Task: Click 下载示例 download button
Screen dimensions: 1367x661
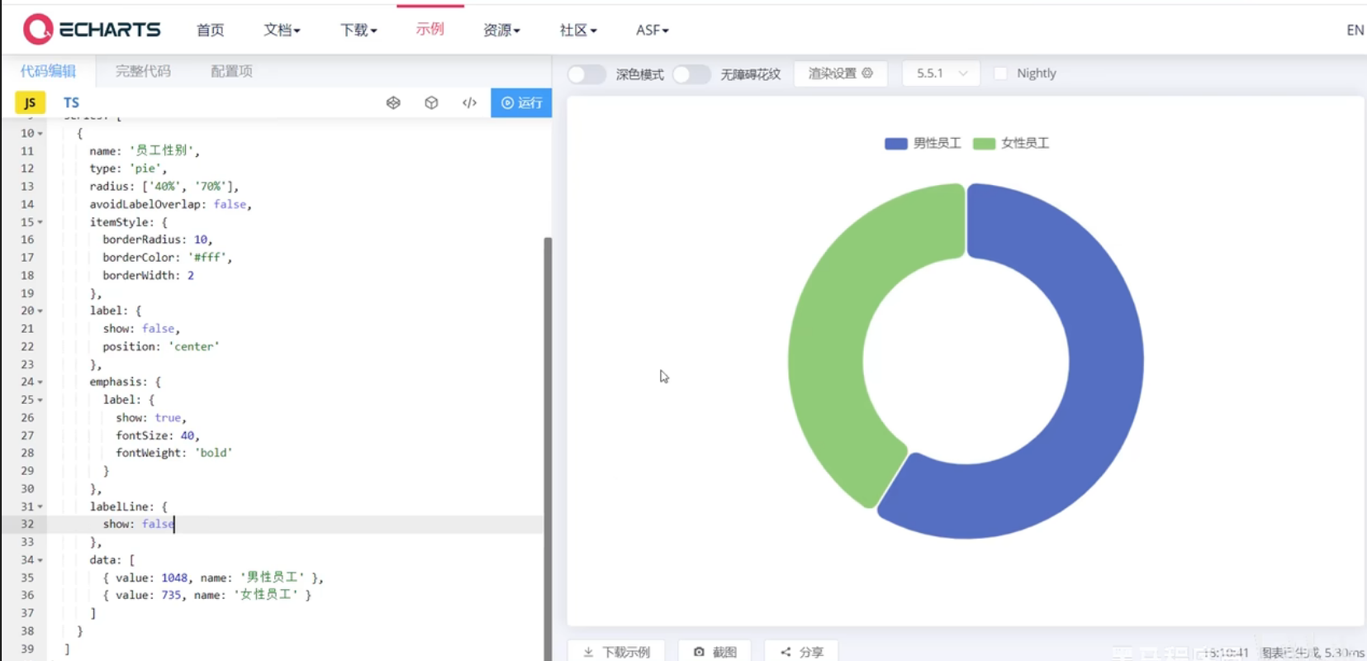Action: (x=617, y=652)
